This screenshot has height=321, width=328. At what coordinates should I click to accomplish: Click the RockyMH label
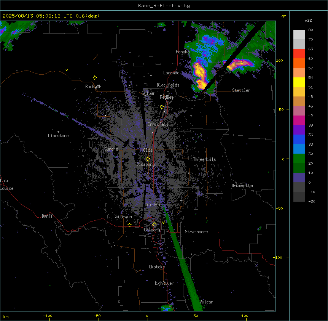(x=93, y=87)
